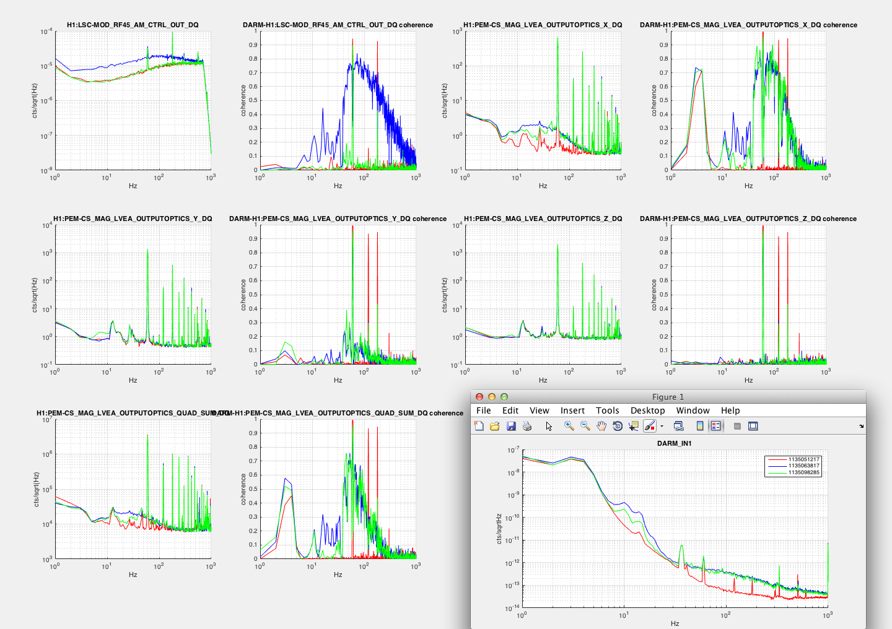Activate the Zoom In magnifier tool

pyautogui.click(x=569, y=426)
